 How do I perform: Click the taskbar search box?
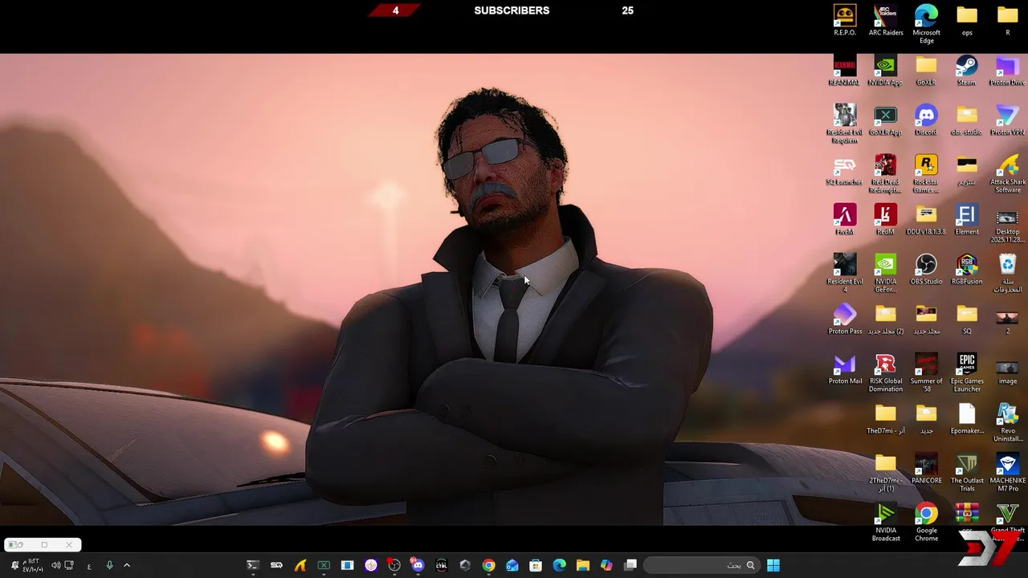(701, 565)
